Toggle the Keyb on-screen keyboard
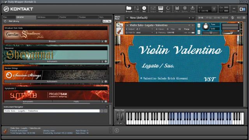The image size is (249, 140). tap(161, 9)
